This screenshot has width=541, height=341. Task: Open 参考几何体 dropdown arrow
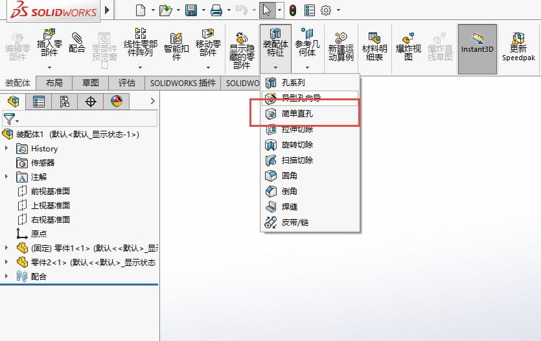[307, 67]
